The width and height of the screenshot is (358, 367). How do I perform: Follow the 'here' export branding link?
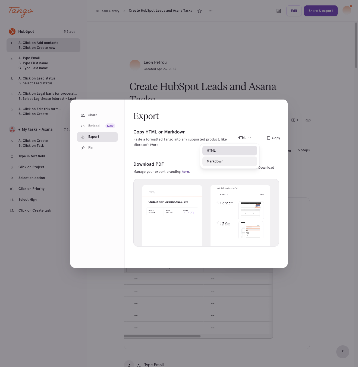[185, 172]
